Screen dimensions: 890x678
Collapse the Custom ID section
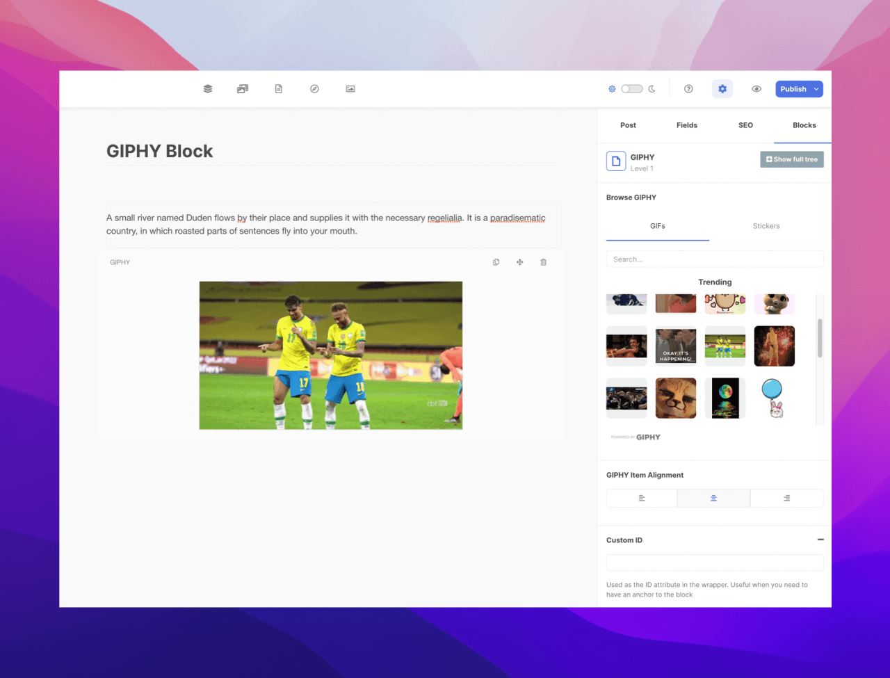820,540
